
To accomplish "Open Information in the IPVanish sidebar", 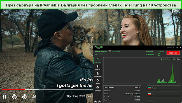I will point(97,88).
